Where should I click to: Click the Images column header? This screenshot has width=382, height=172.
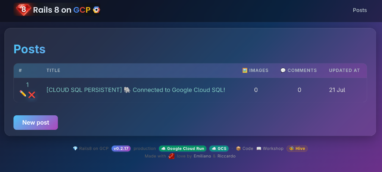click(255, 71)
